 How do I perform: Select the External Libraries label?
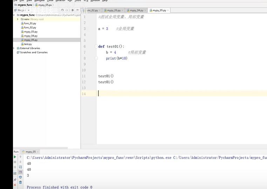pos(30,48)
